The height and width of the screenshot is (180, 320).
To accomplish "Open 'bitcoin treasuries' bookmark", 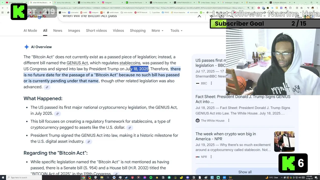I will tap(178, 12).
